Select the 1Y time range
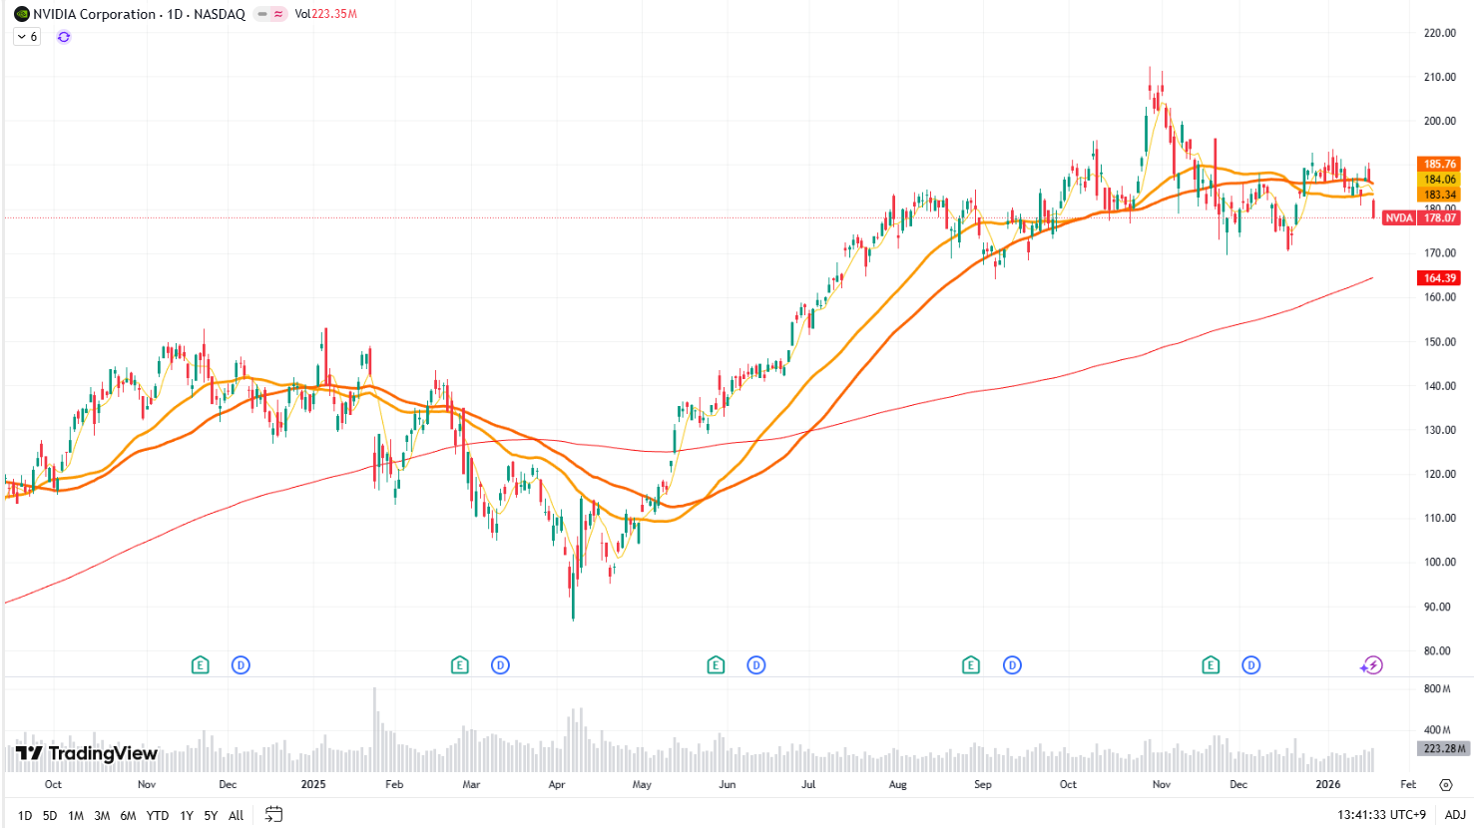This screenshot has height=828, width=1474. click(187, 815)
